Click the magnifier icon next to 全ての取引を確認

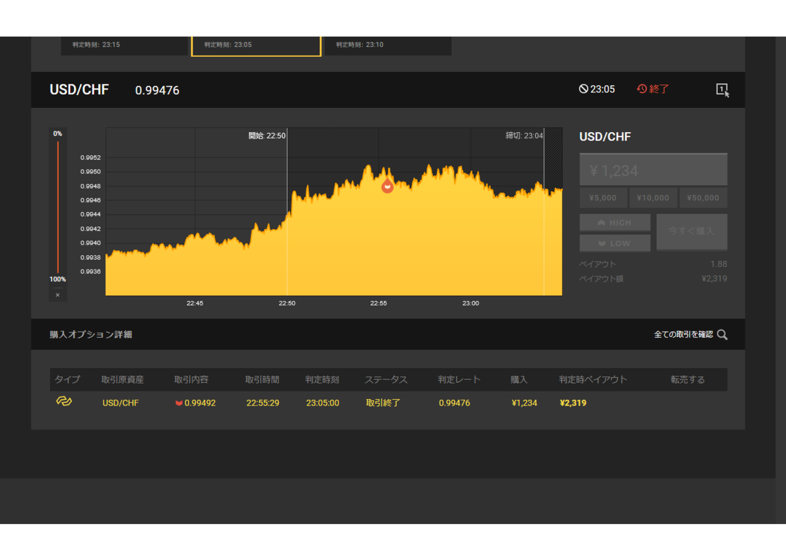coord(722,334)
